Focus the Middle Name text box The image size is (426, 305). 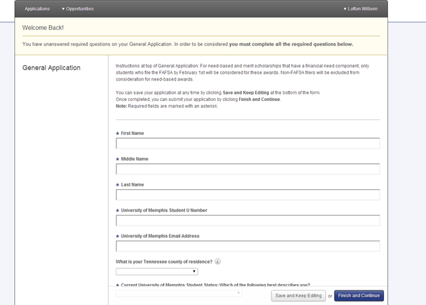tap(248, 169)
